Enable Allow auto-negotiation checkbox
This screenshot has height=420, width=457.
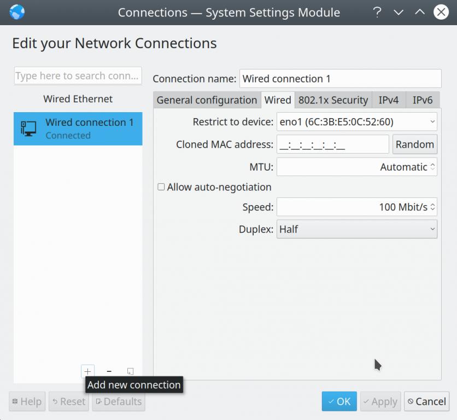pyautogui.click(x=161, y=187)
